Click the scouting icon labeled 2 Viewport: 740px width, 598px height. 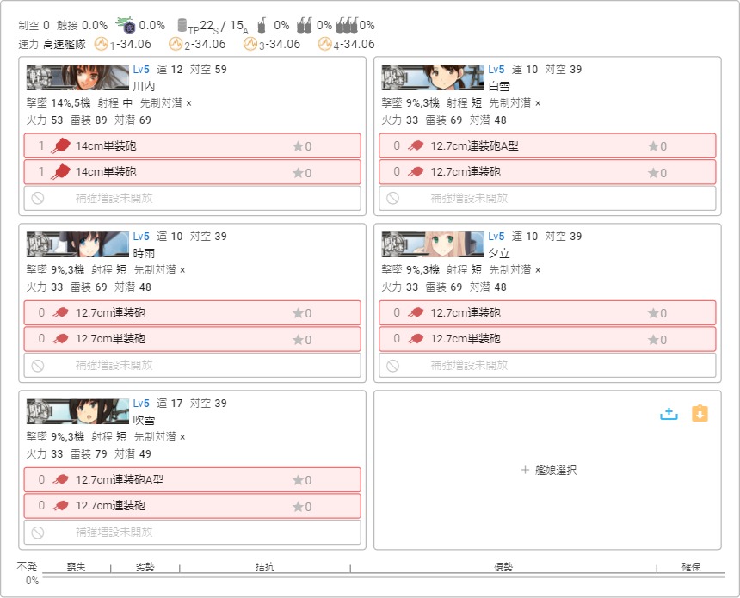tap(176, 44)
